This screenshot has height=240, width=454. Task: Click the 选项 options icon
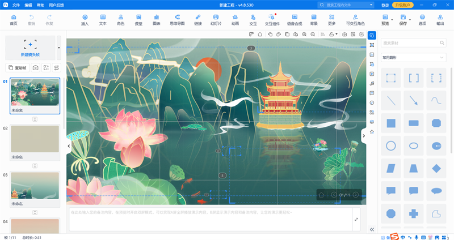pyautogui.click(x=422, y=20)
